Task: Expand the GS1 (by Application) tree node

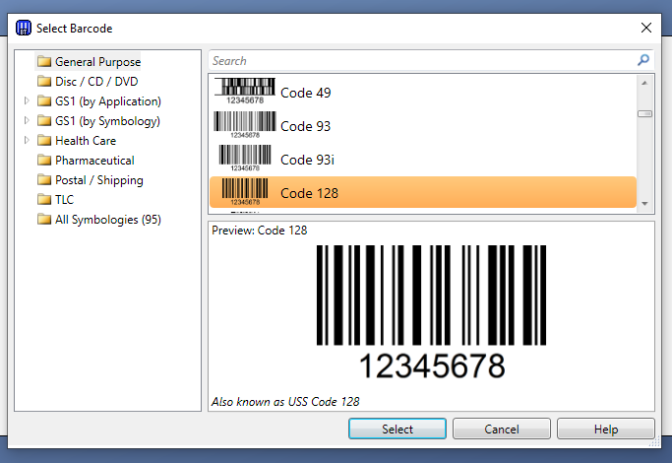Action: 27,100
